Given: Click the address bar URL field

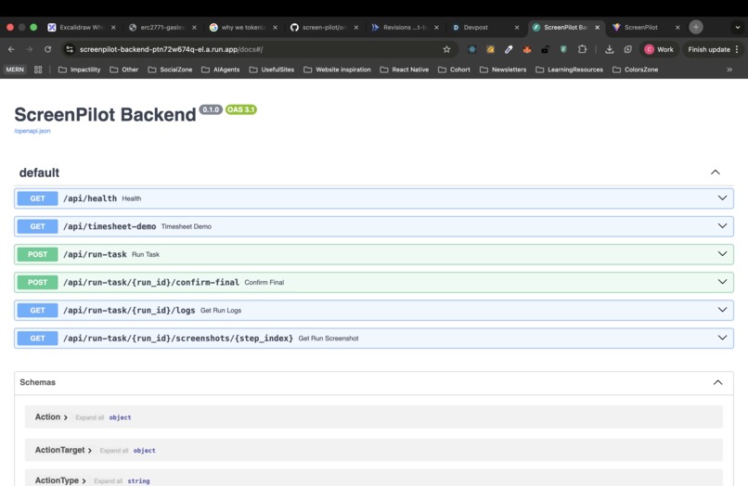Looking at the screenshot, I should click(258, 49).
